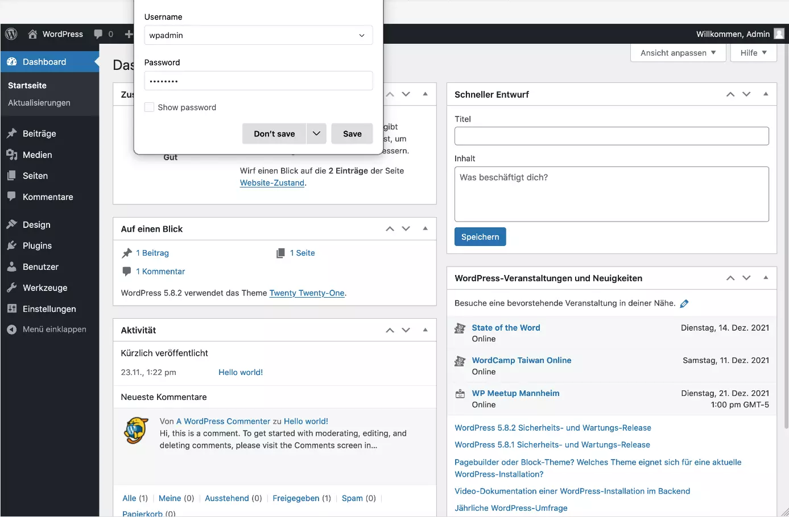The height and width of the screenshot is (517, 789).
Task: Open WordPress 5.8.2 Sicherheits- und Wartungs-Release news
Action: point(553,428)
